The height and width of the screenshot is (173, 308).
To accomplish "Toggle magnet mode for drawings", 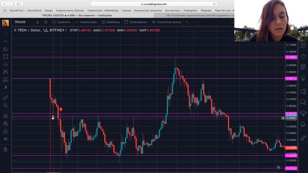I will coord(5,116).
